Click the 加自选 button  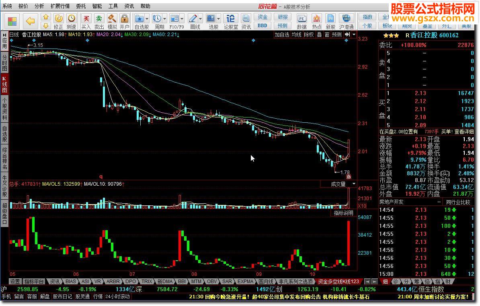(282, 35)
